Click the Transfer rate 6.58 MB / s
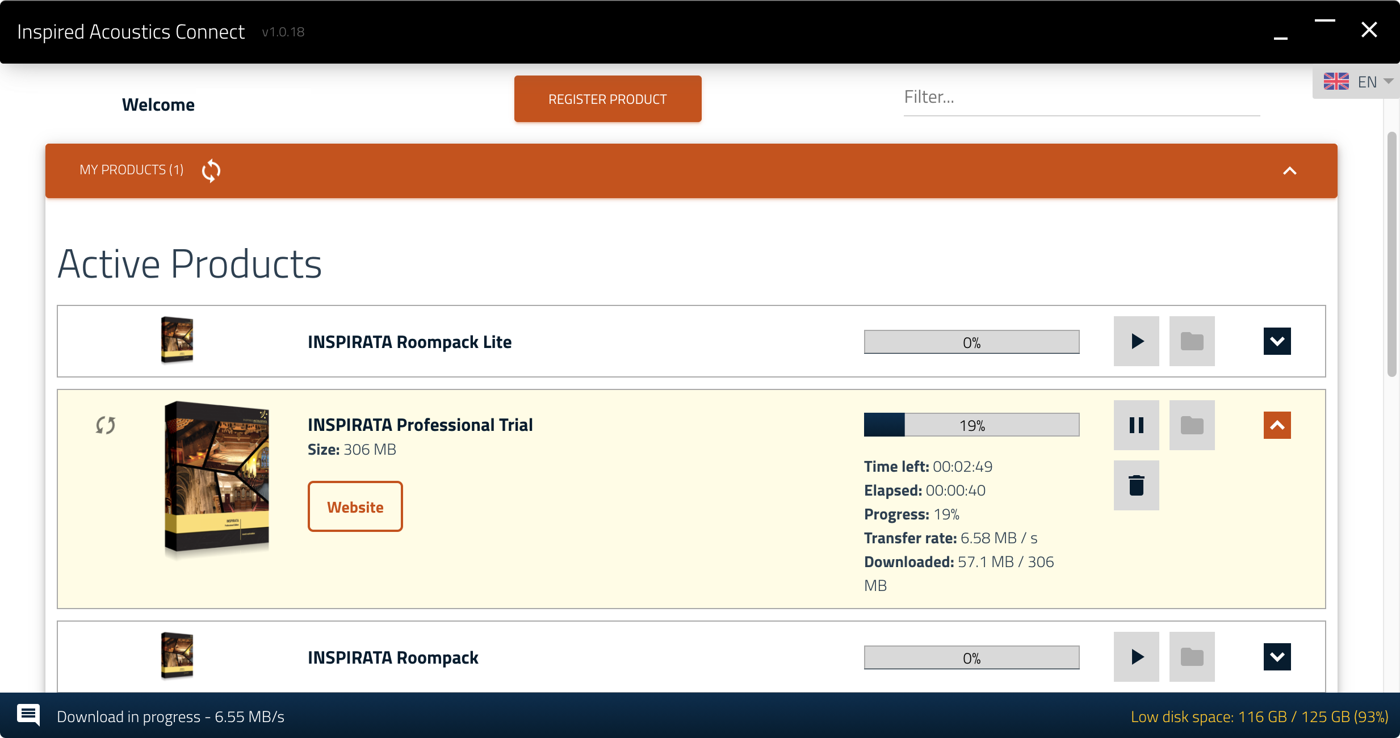Screen dimensions: 1400x738 point(951,538)
